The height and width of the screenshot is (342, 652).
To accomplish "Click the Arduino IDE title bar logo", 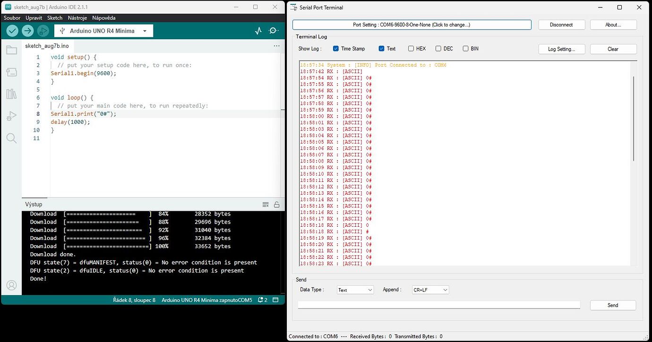I will pos(8,7).
